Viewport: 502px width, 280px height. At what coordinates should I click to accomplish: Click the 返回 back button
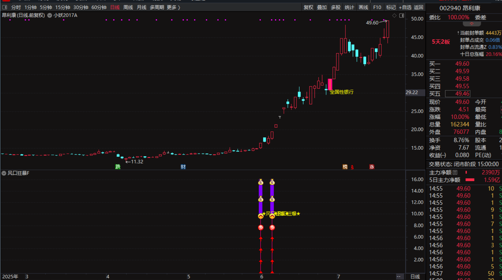[x=419, y=7]
